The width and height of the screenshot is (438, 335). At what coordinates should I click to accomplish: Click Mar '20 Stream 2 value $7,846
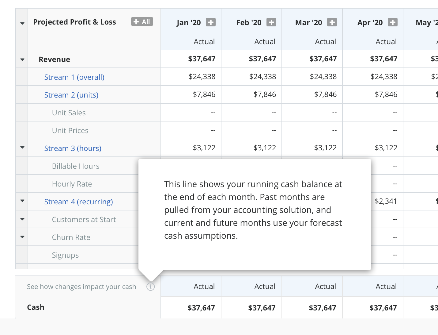(325, 94)
